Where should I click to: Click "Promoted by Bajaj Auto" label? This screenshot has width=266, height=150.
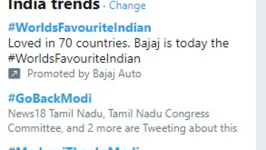84,74
